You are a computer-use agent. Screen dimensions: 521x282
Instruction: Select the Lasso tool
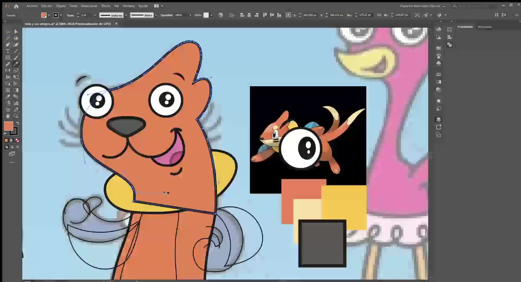pos(16,38)
